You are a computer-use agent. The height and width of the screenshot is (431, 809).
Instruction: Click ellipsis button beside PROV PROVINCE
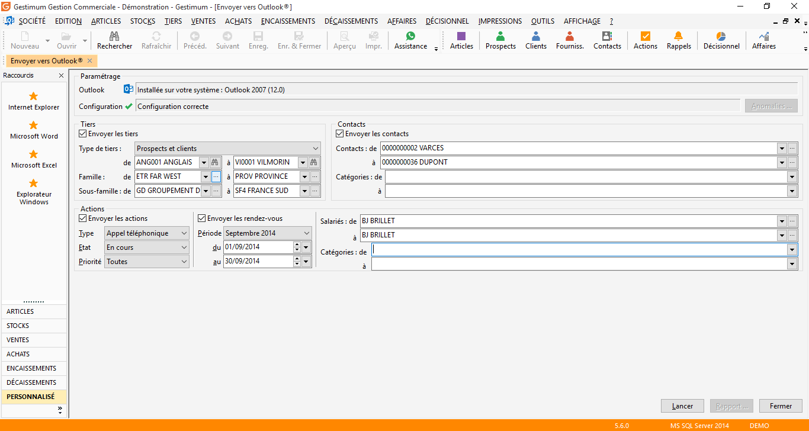click(x=314, y=176)
